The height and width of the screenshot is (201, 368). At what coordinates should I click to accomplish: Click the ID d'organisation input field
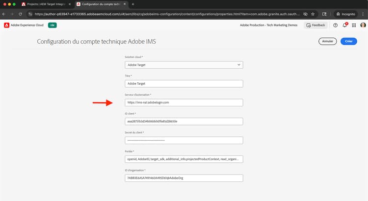(184, 178)
